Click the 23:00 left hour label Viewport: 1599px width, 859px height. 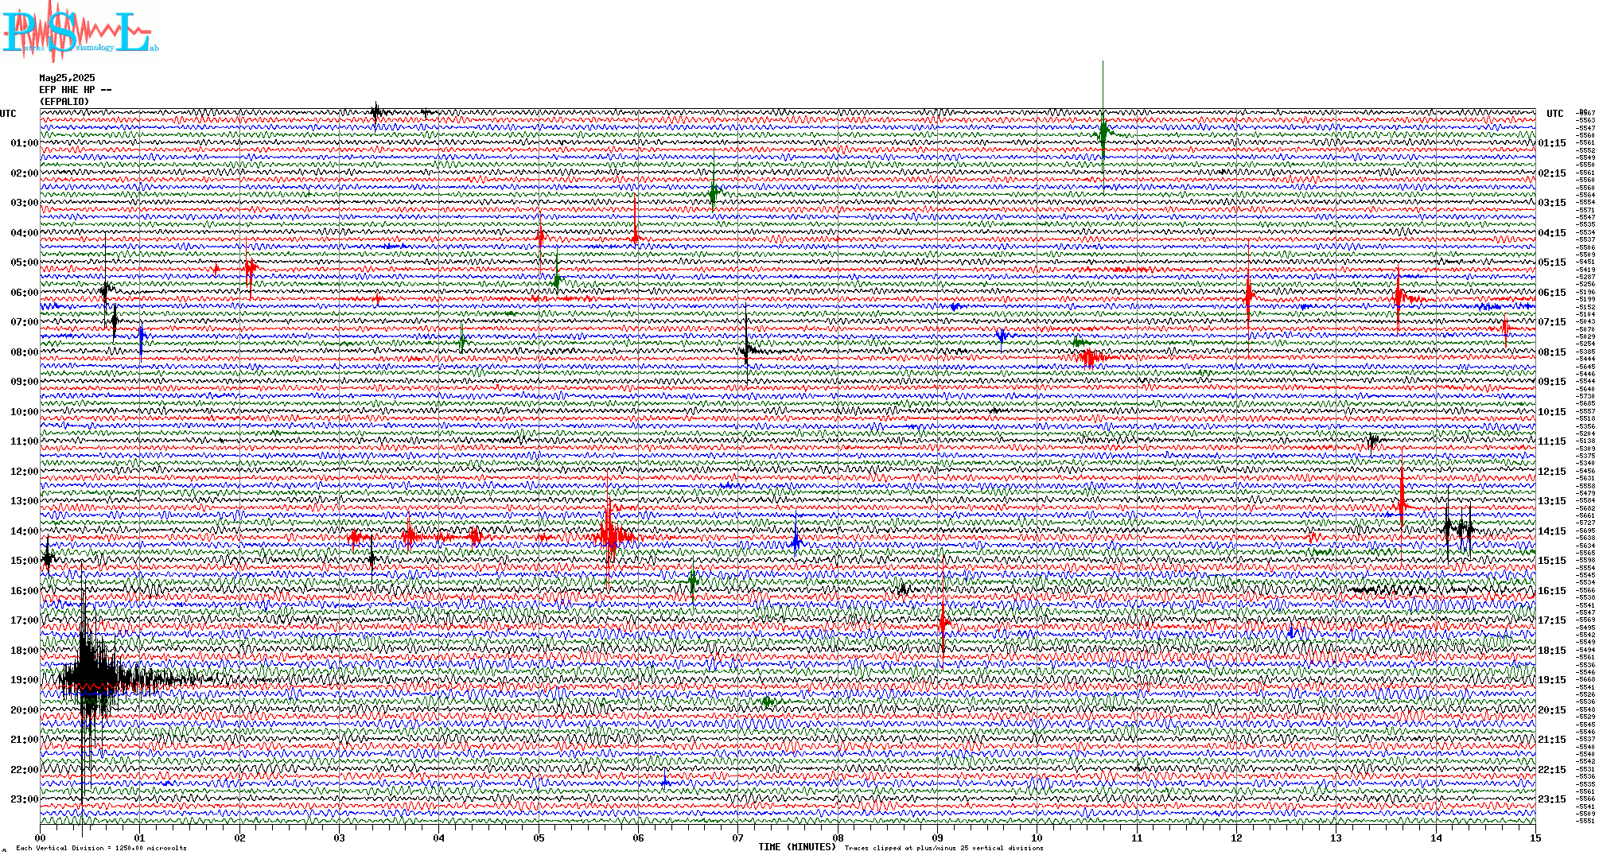(24, 799)
